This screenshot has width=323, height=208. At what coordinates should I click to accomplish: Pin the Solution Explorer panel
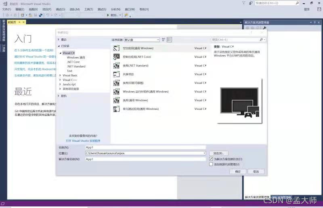[315, 22]
